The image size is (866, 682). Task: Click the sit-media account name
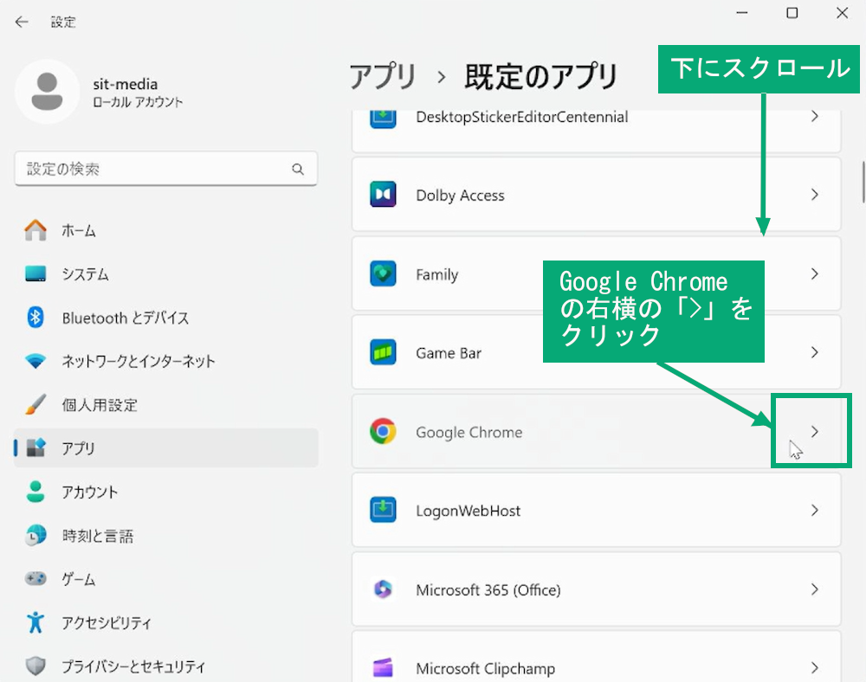[126, 84]
